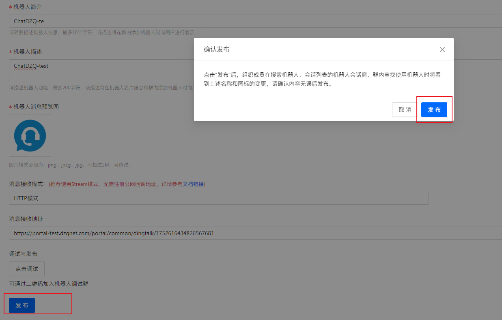Click the 点击调试 button

tap(27, 269)
